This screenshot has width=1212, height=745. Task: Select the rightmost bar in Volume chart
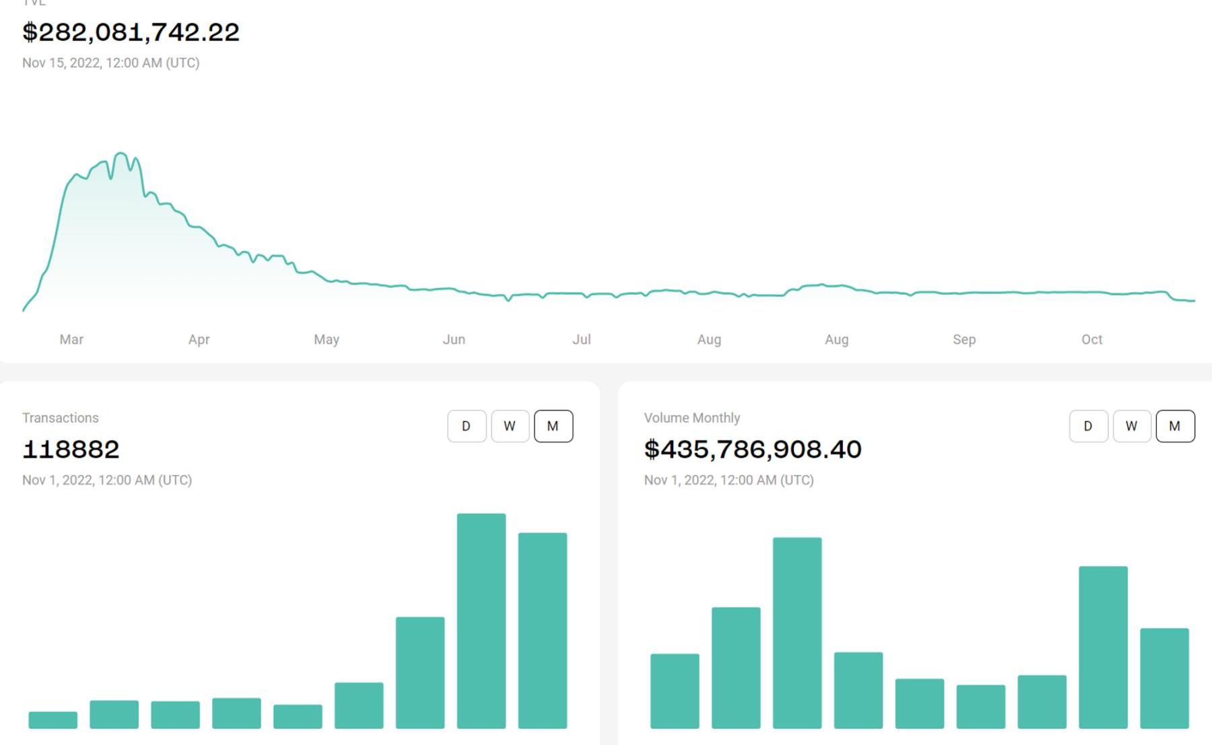[1164, 678]
